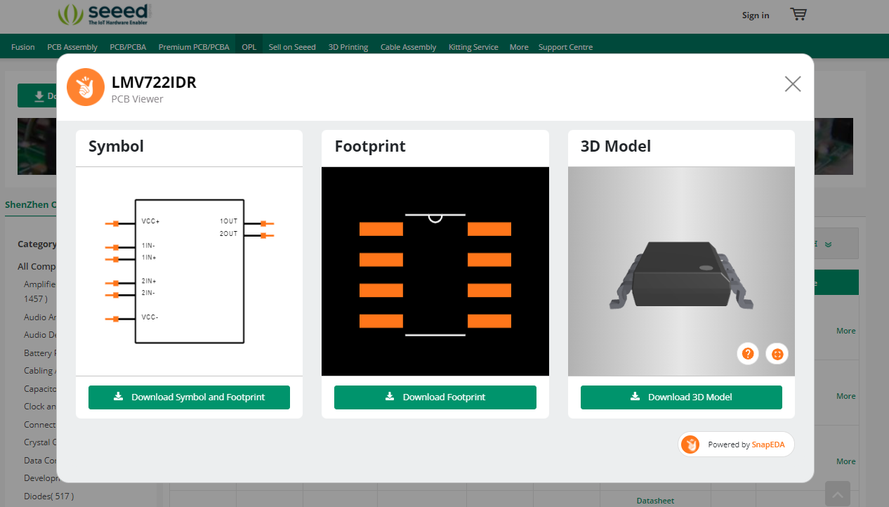Image resolution: width=889 pixels, height=507 pixels.
Task: Click the scroll-to-top arrow button
Action: [x=838, y=494]
